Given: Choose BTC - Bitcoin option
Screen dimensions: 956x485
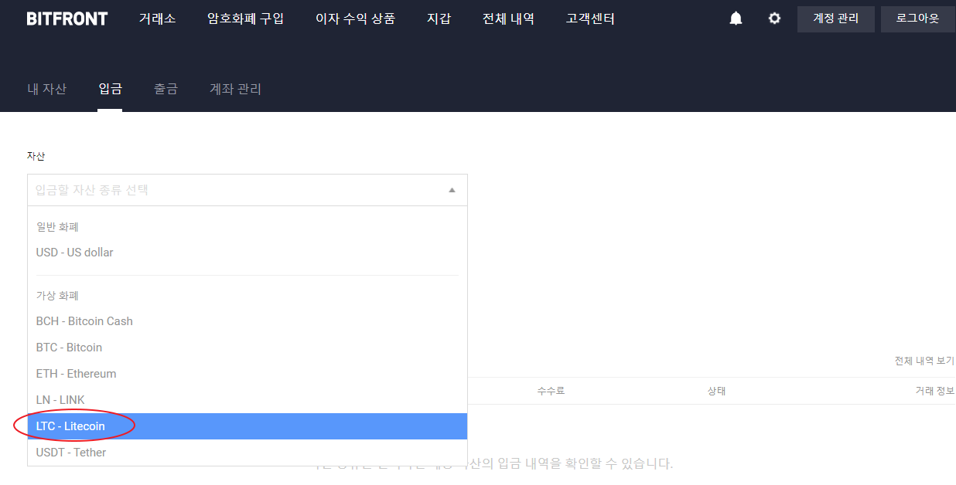Looking at the screenshot, I should [x=248, y=348].
